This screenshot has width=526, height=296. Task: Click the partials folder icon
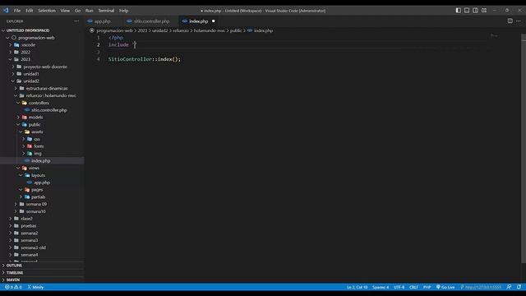tap(27, 197)
